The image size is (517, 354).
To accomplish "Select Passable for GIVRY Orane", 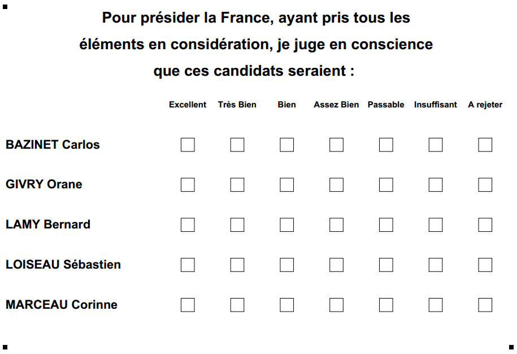I will 386,185.
